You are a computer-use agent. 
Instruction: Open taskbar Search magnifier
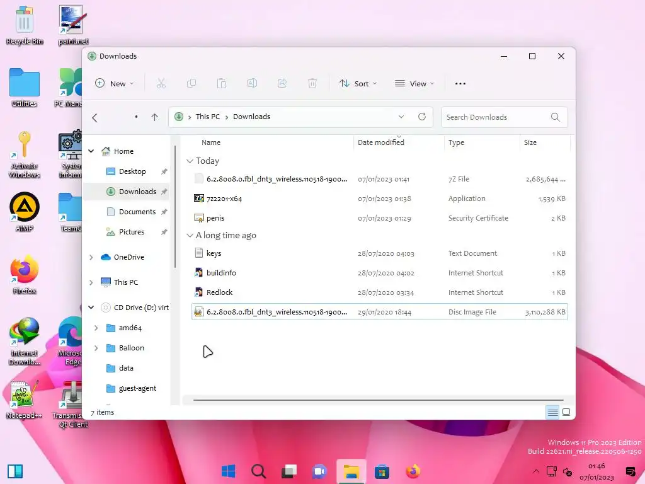coord(259,471)
